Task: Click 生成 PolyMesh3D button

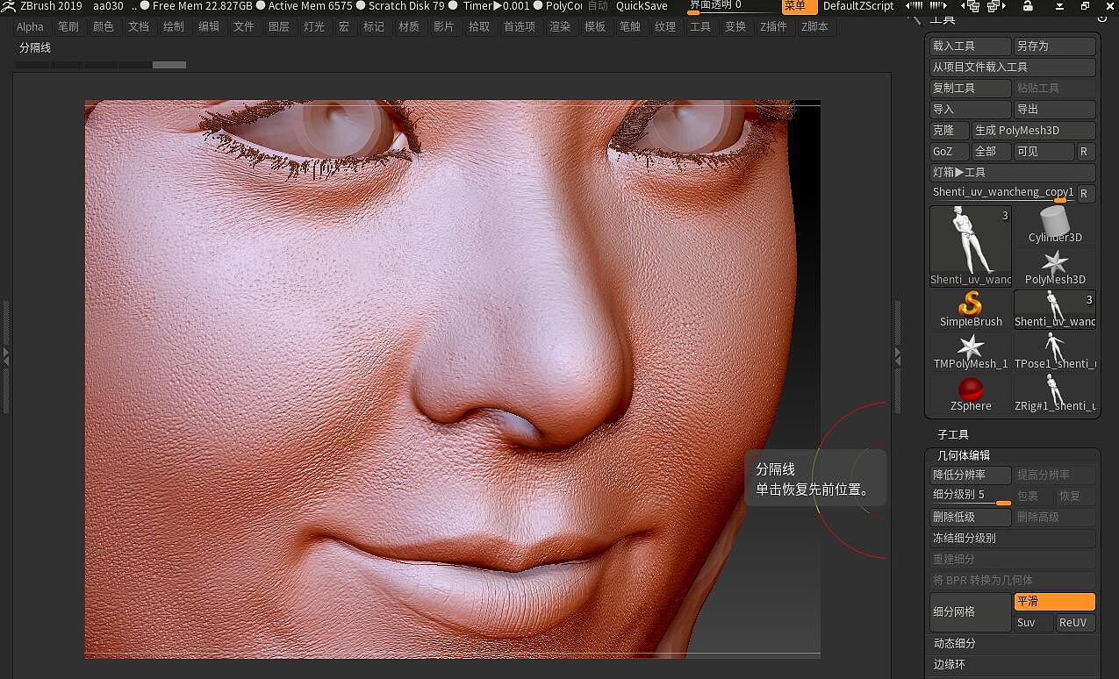Action: (x=1034, y=130)
